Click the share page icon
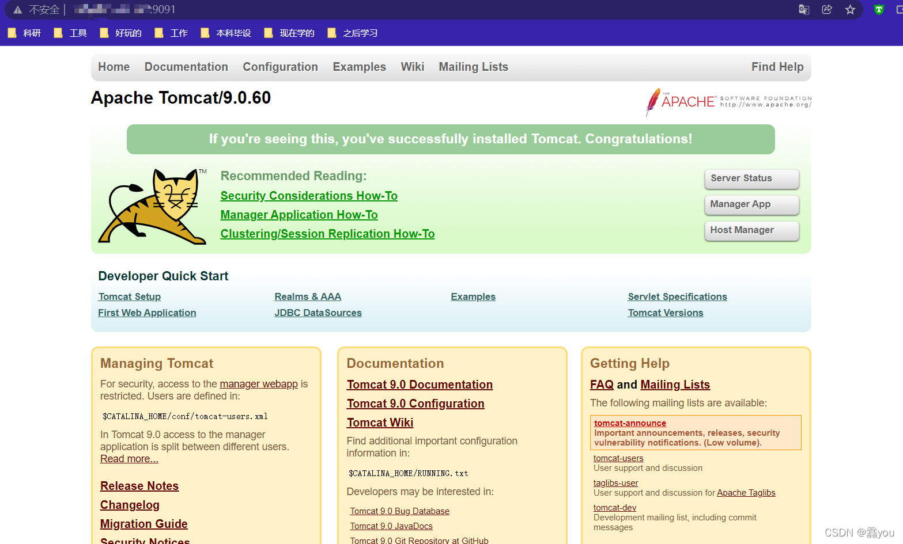Image resolution: width=903 pixels, height=544 pixels. click(827, 9)
